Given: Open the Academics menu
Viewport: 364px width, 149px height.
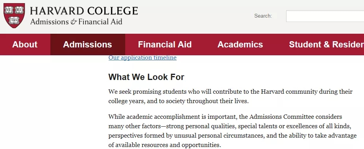Looking at the screenshot, I should 240,44.
